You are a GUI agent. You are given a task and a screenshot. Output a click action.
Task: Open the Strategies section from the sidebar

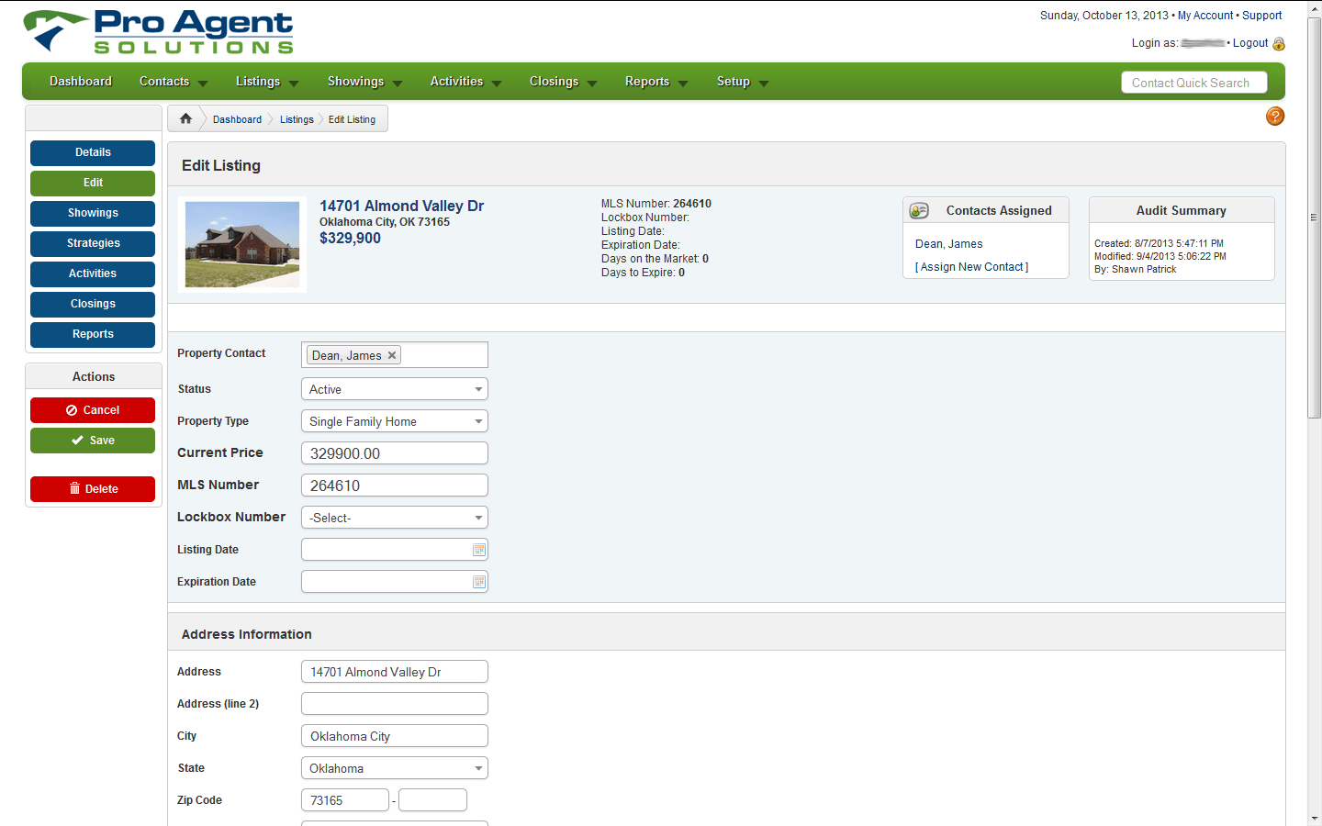click(92, 243)
